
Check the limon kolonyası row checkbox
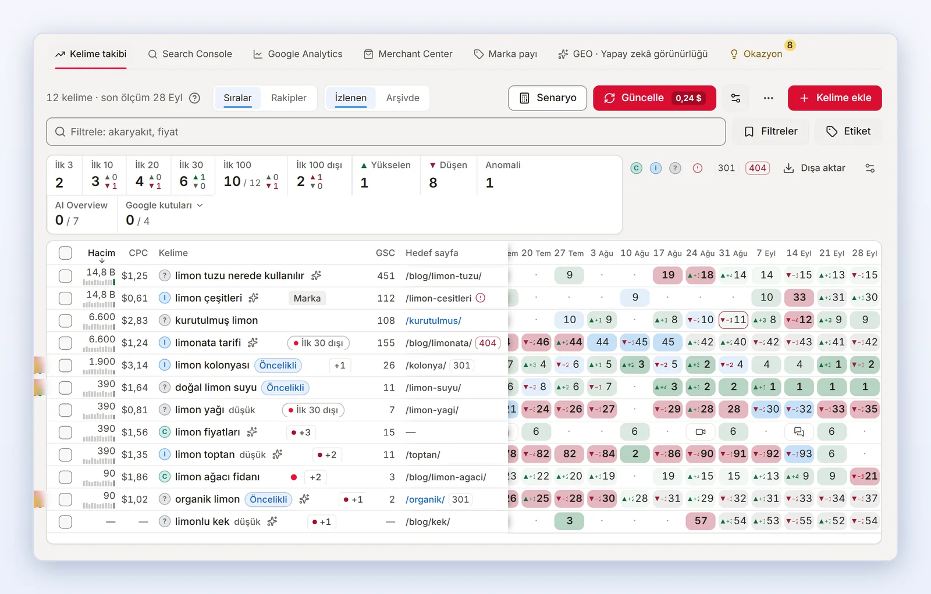tap(65, 365)
